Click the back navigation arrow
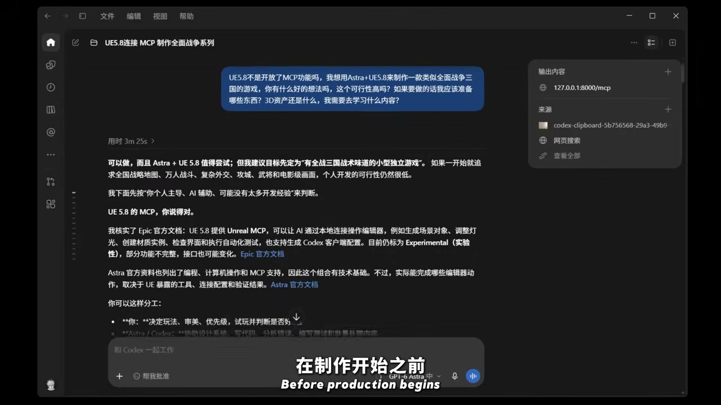The image size is (721, 405). 47,16
